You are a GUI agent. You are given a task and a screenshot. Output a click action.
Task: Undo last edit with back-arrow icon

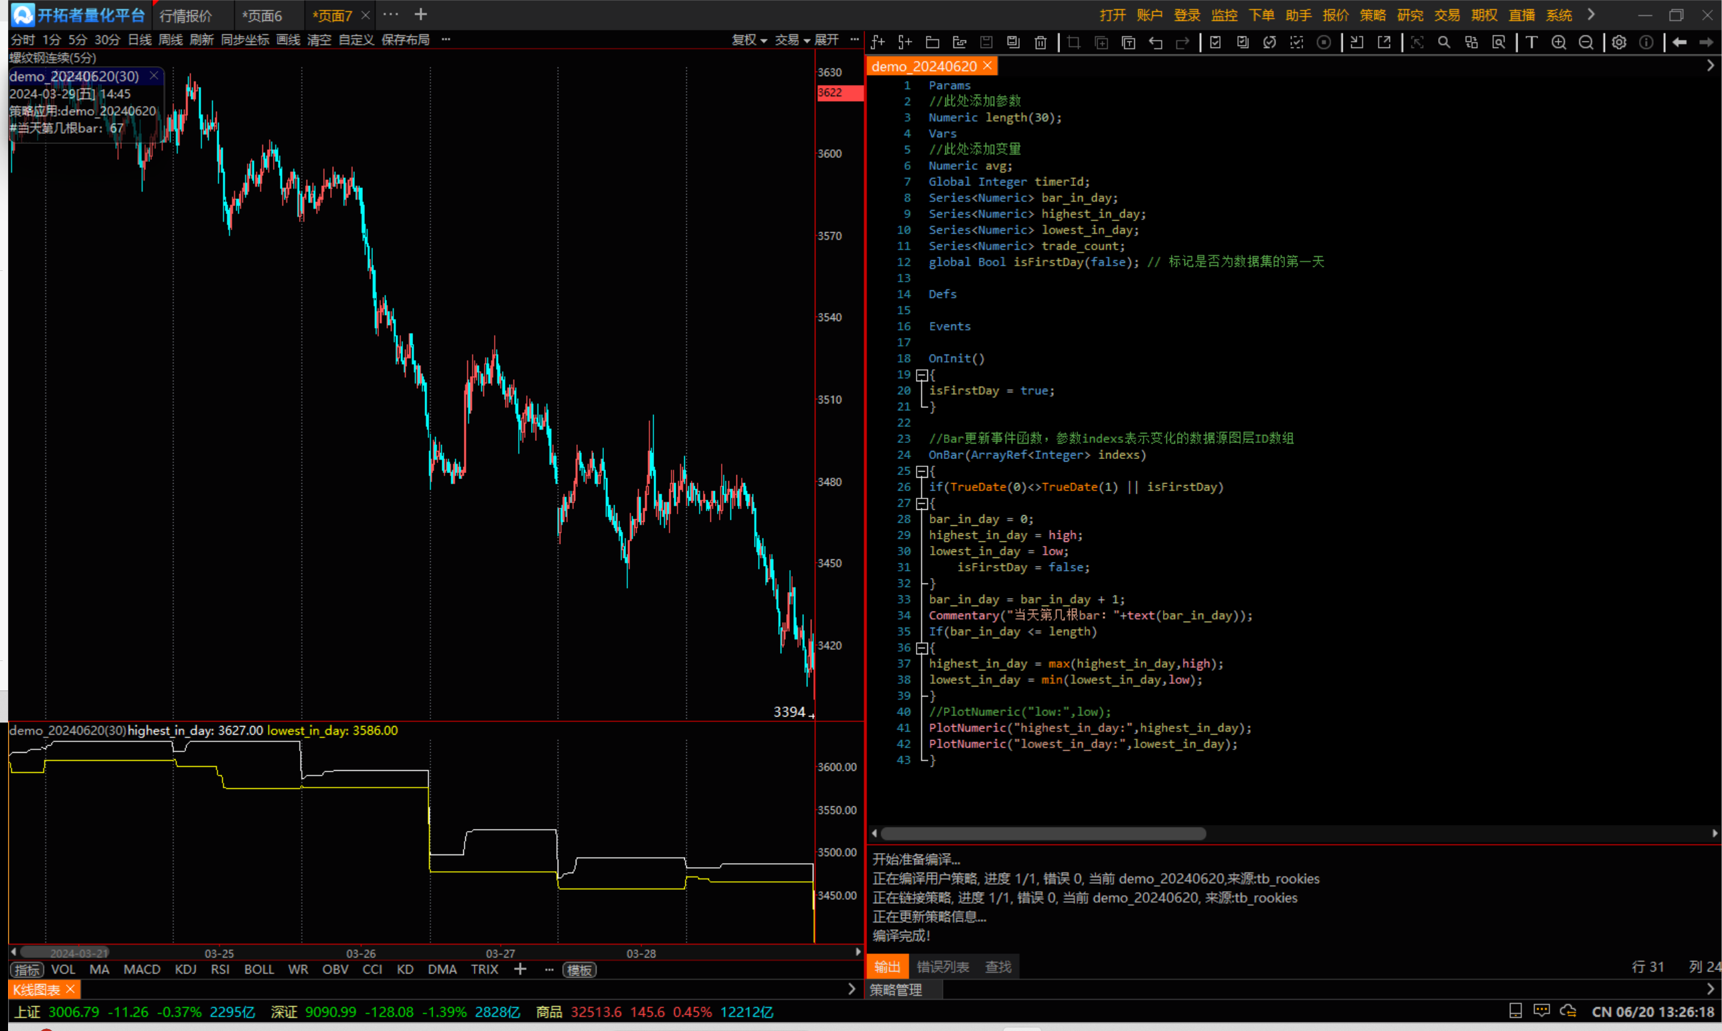[x=1156, y=42]
